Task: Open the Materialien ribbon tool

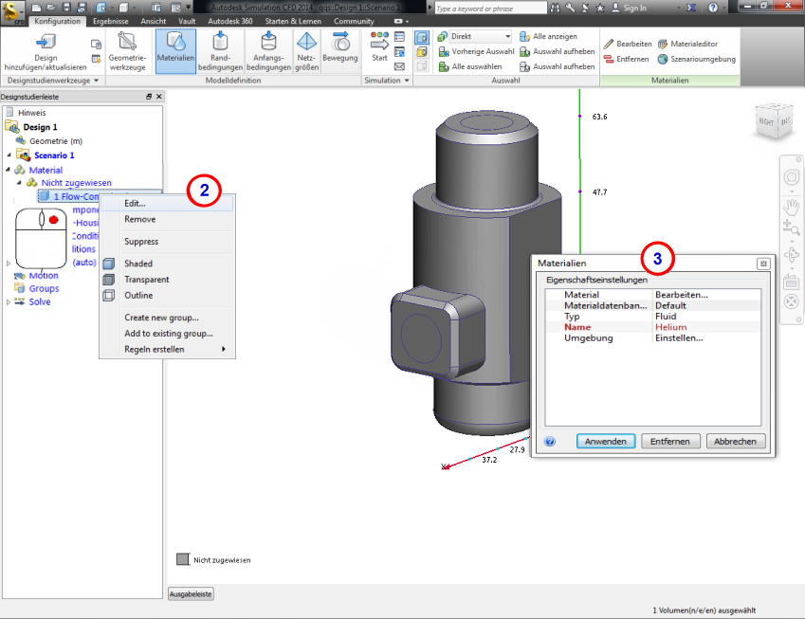Action: click(175, 51)
